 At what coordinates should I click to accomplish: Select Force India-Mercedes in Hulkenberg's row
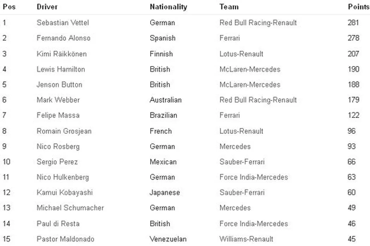click(x=253, y=177)
